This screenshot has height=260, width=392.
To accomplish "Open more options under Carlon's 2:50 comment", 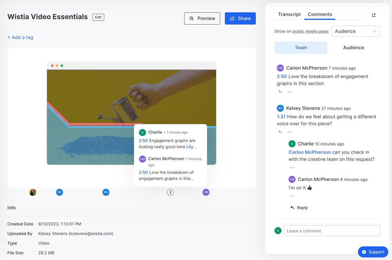I will pos(290,92).
